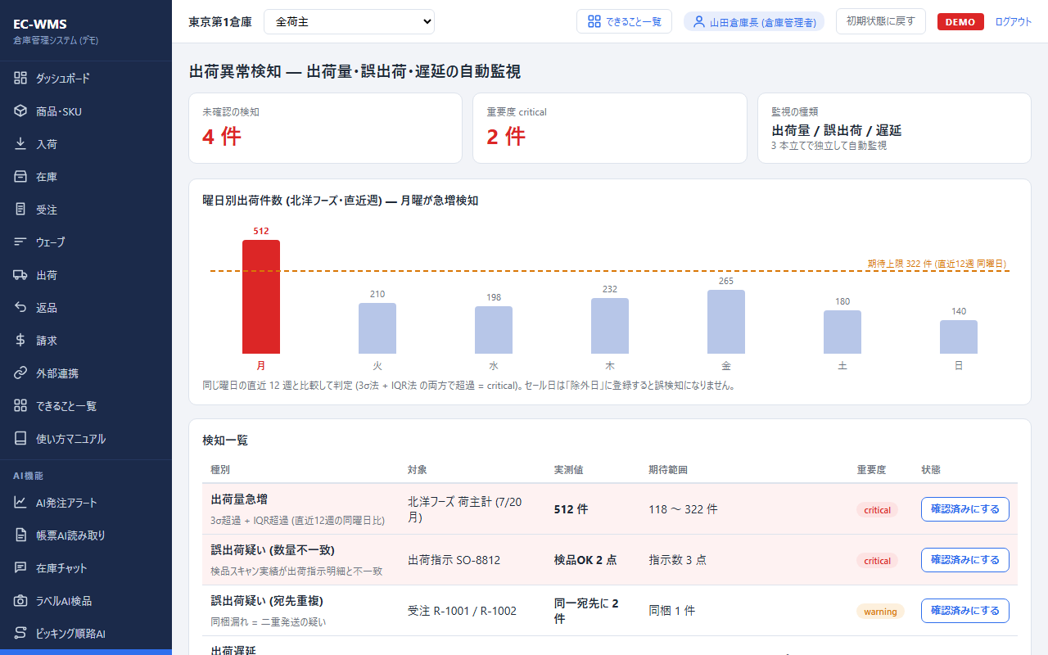Click the 東京第1倉庫 warehouse name

(220, 22)
